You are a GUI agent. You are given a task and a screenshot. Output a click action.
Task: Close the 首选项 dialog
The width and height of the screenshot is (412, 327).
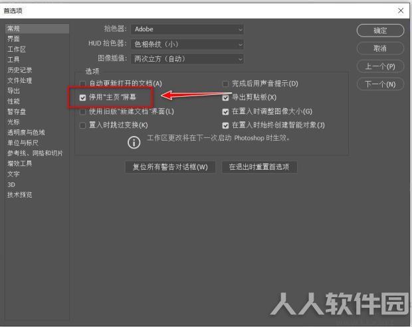[x=401, y=11]
